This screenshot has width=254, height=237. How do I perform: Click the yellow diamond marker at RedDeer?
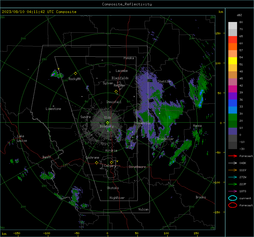click(116, 92)
